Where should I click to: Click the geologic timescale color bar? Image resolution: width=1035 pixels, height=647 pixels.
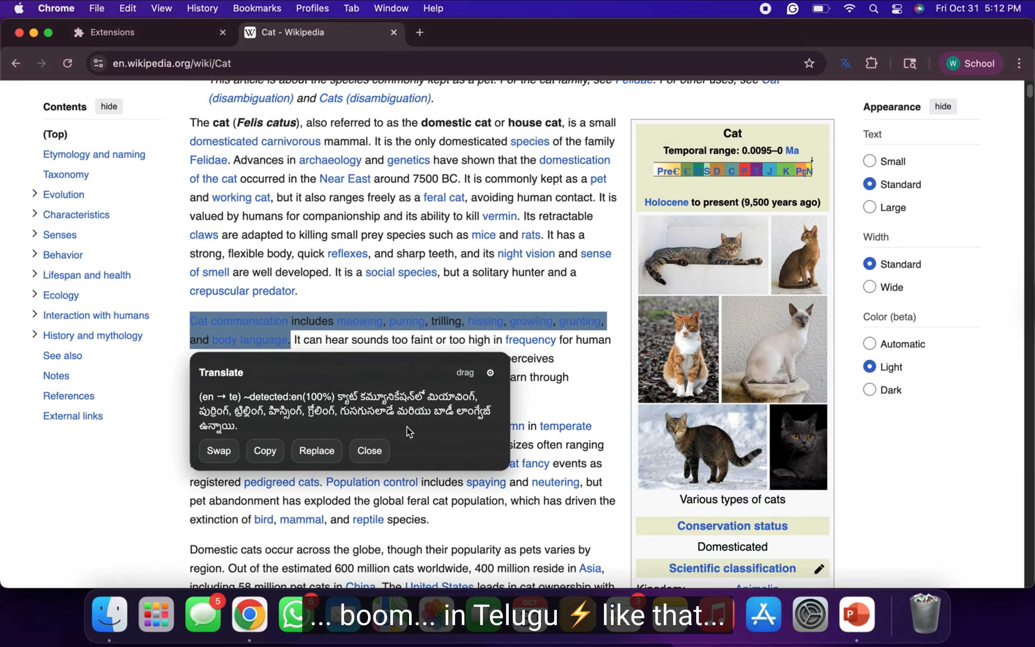point(732,171)
